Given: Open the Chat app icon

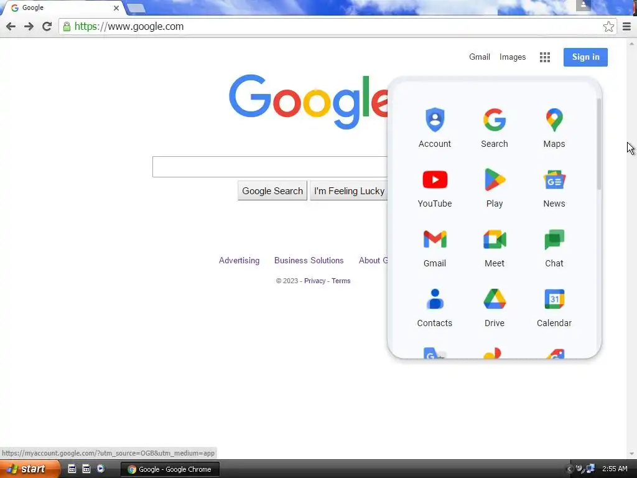Looking at the screenshot, I should (x=554, y=248).
